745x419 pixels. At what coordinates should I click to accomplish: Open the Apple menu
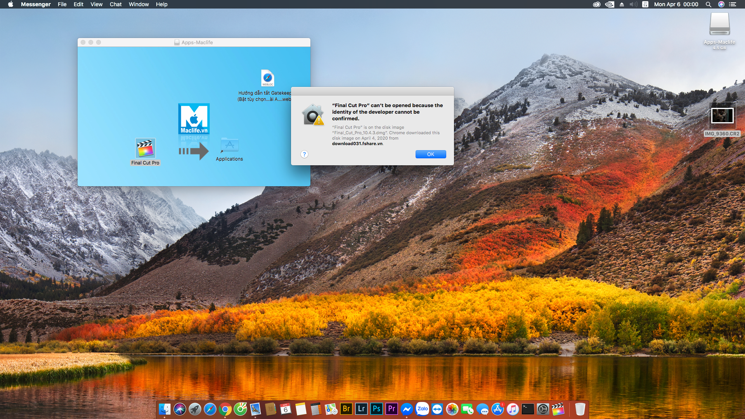click(x=10, y=4)
